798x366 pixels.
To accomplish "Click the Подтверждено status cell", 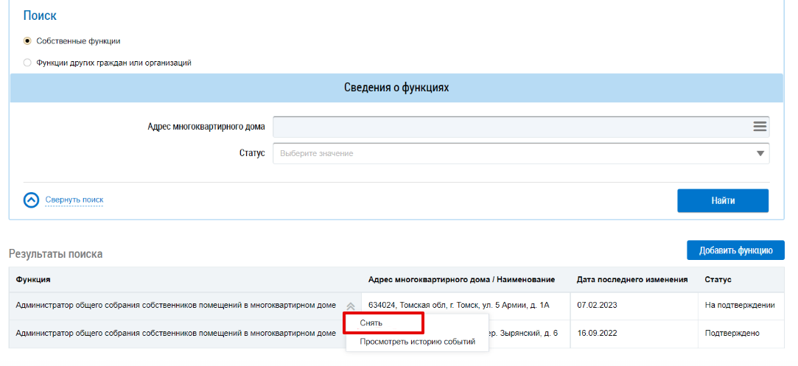I will (x=732, y=333).
